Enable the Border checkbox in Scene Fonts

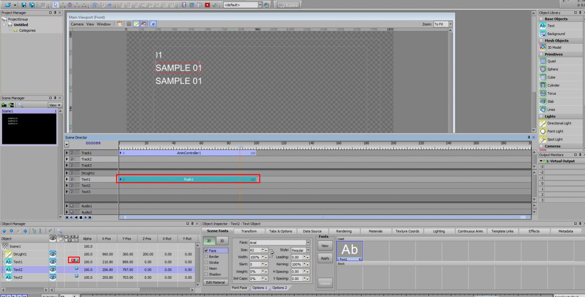pos(206,257)
